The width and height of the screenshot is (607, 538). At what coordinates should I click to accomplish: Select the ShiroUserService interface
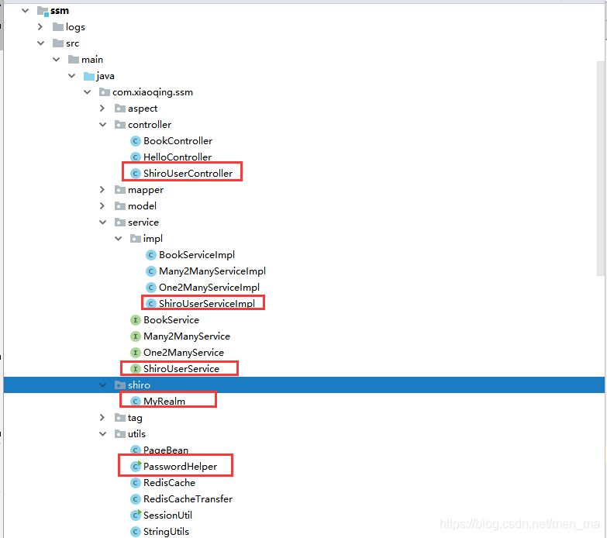tap(181, 368)
